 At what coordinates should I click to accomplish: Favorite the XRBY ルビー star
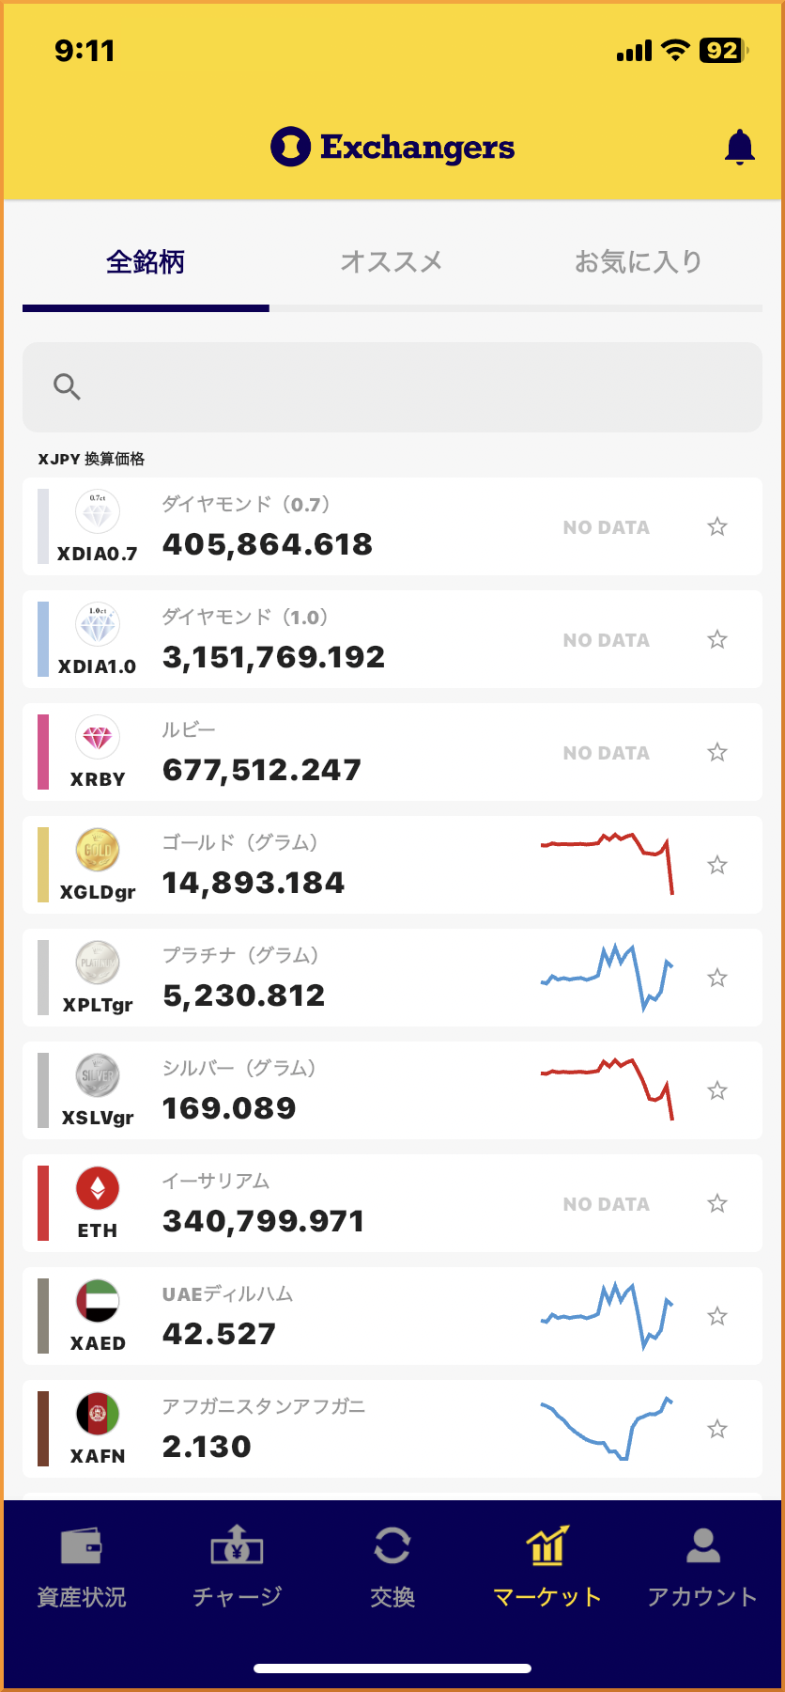[x=717, y=752]
